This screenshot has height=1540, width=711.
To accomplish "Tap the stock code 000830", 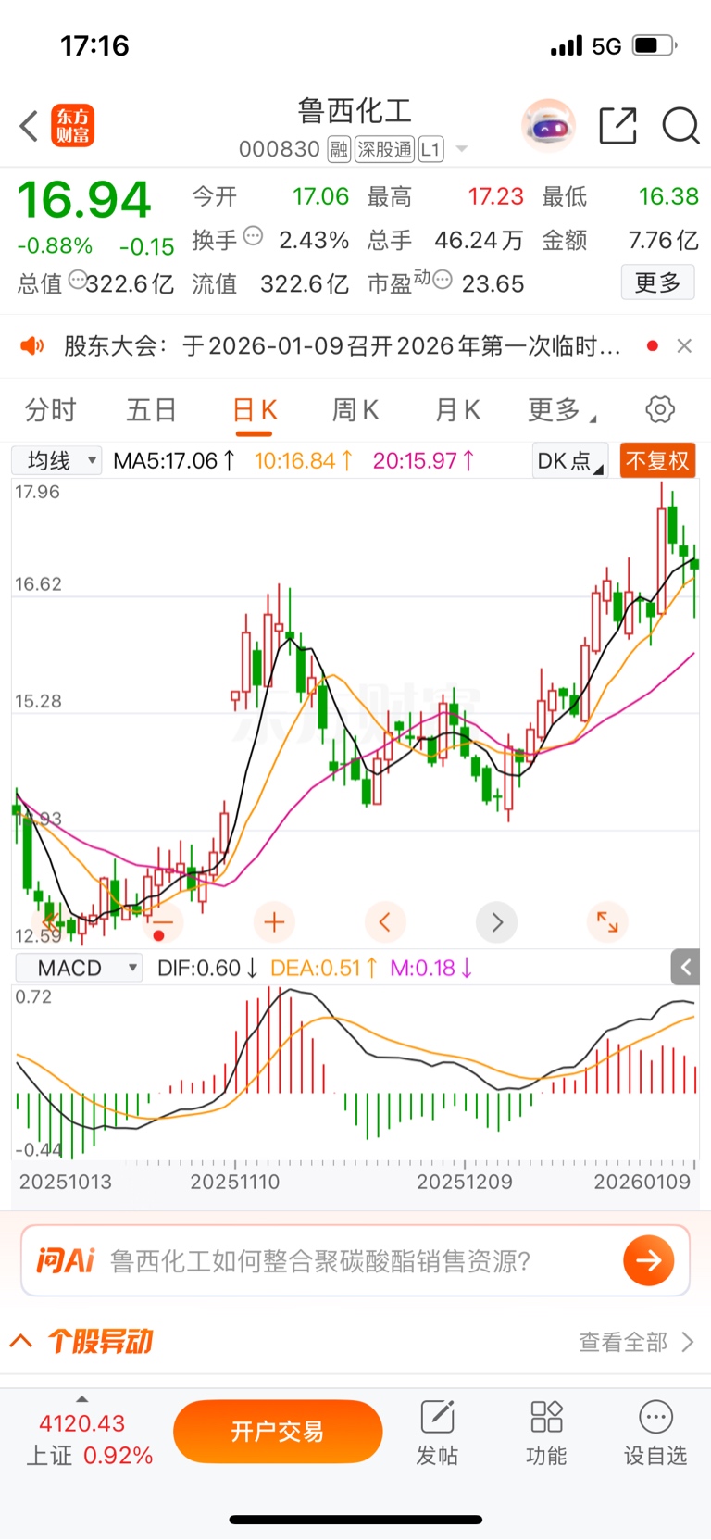I will [279, 149].
